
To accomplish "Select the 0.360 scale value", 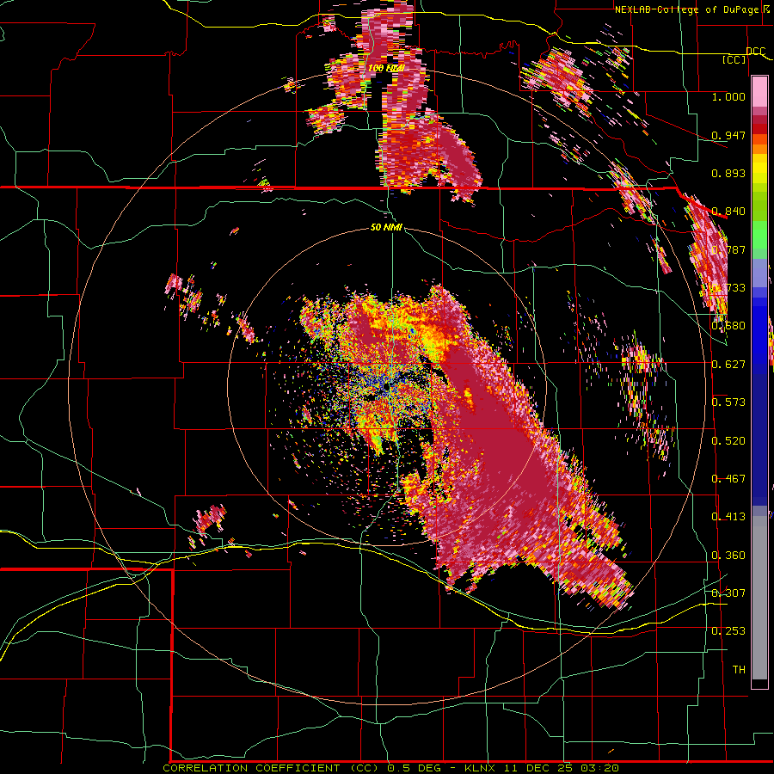I will coord(728,556).
